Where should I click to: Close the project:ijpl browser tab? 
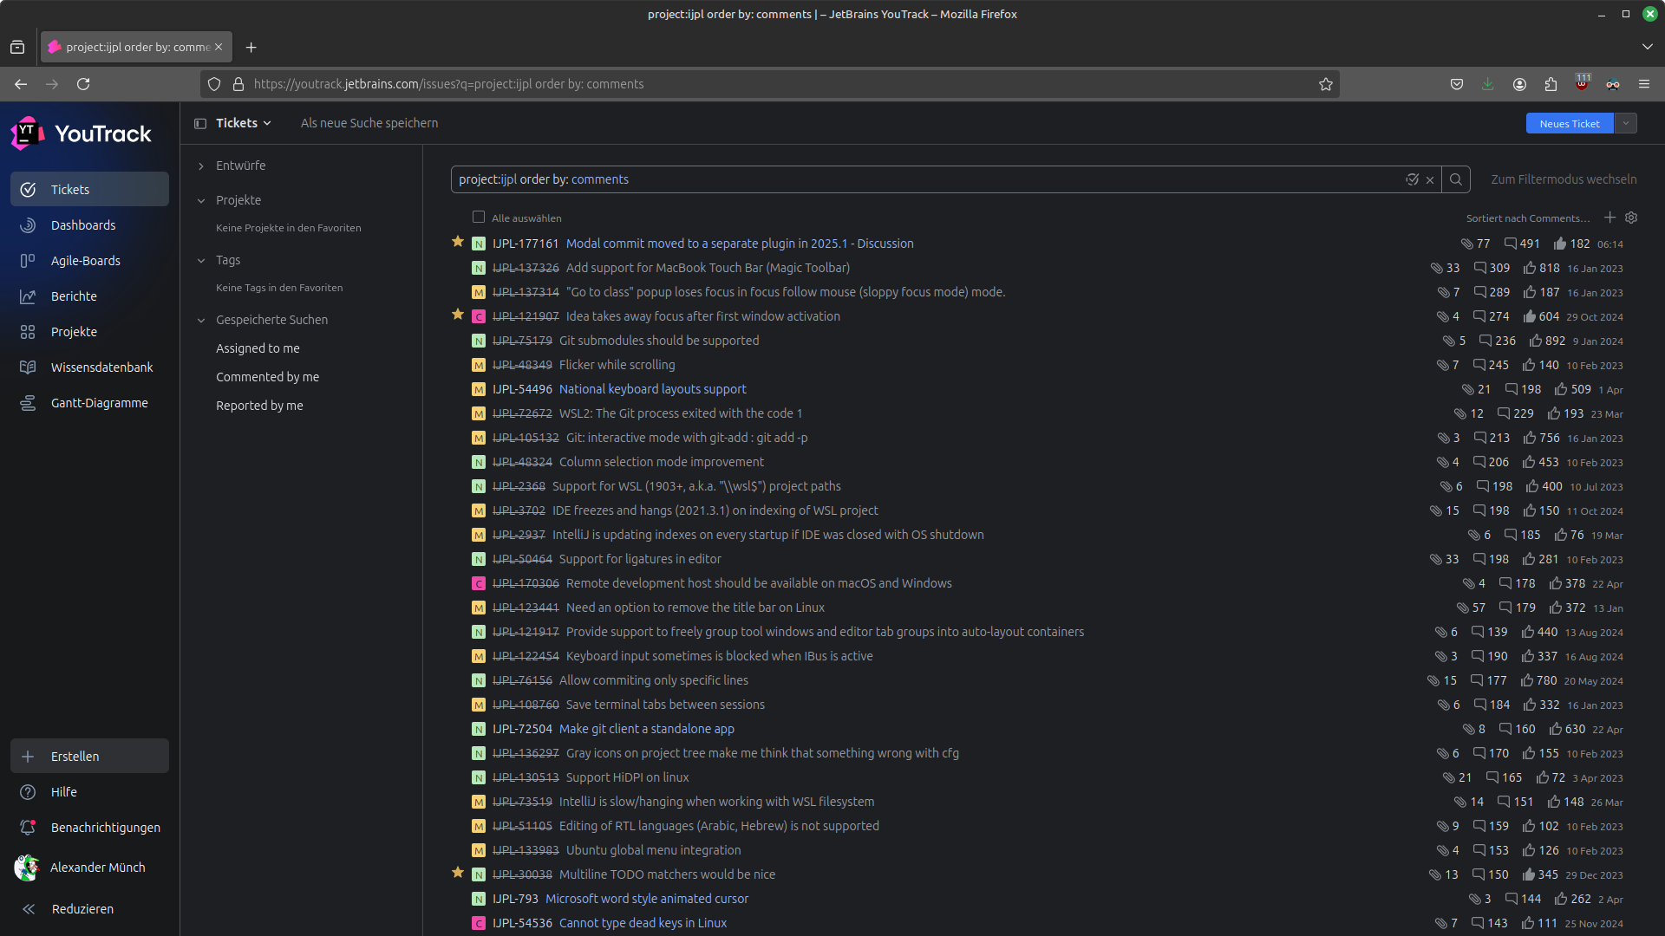point(219,47)
